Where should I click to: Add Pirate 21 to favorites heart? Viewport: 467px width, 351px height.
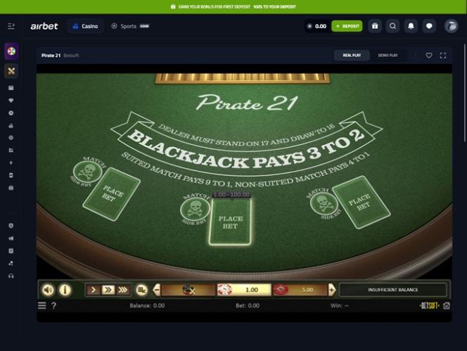(x=429, y=56)
